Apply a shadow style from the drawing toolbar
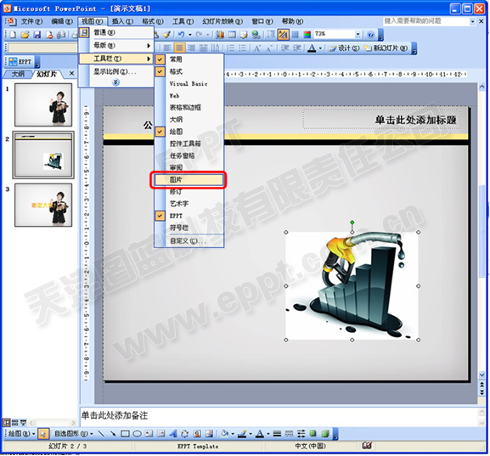The image size is (490, 456). [x=313, y=434]
